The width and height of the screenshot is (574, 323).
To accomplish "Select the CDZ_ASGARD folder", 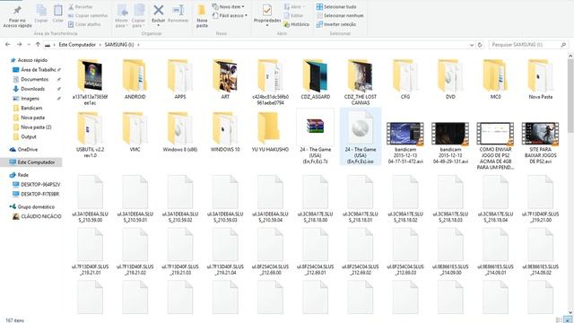I will click(315, 80).
